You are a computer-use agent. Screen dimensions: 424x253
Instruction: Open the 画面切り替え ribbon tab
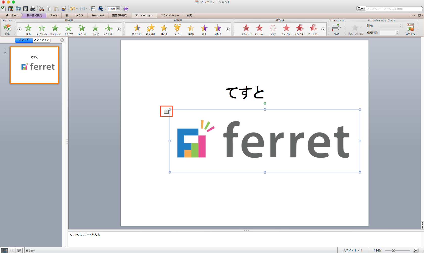pyautogui.click(x=120, y=15)
